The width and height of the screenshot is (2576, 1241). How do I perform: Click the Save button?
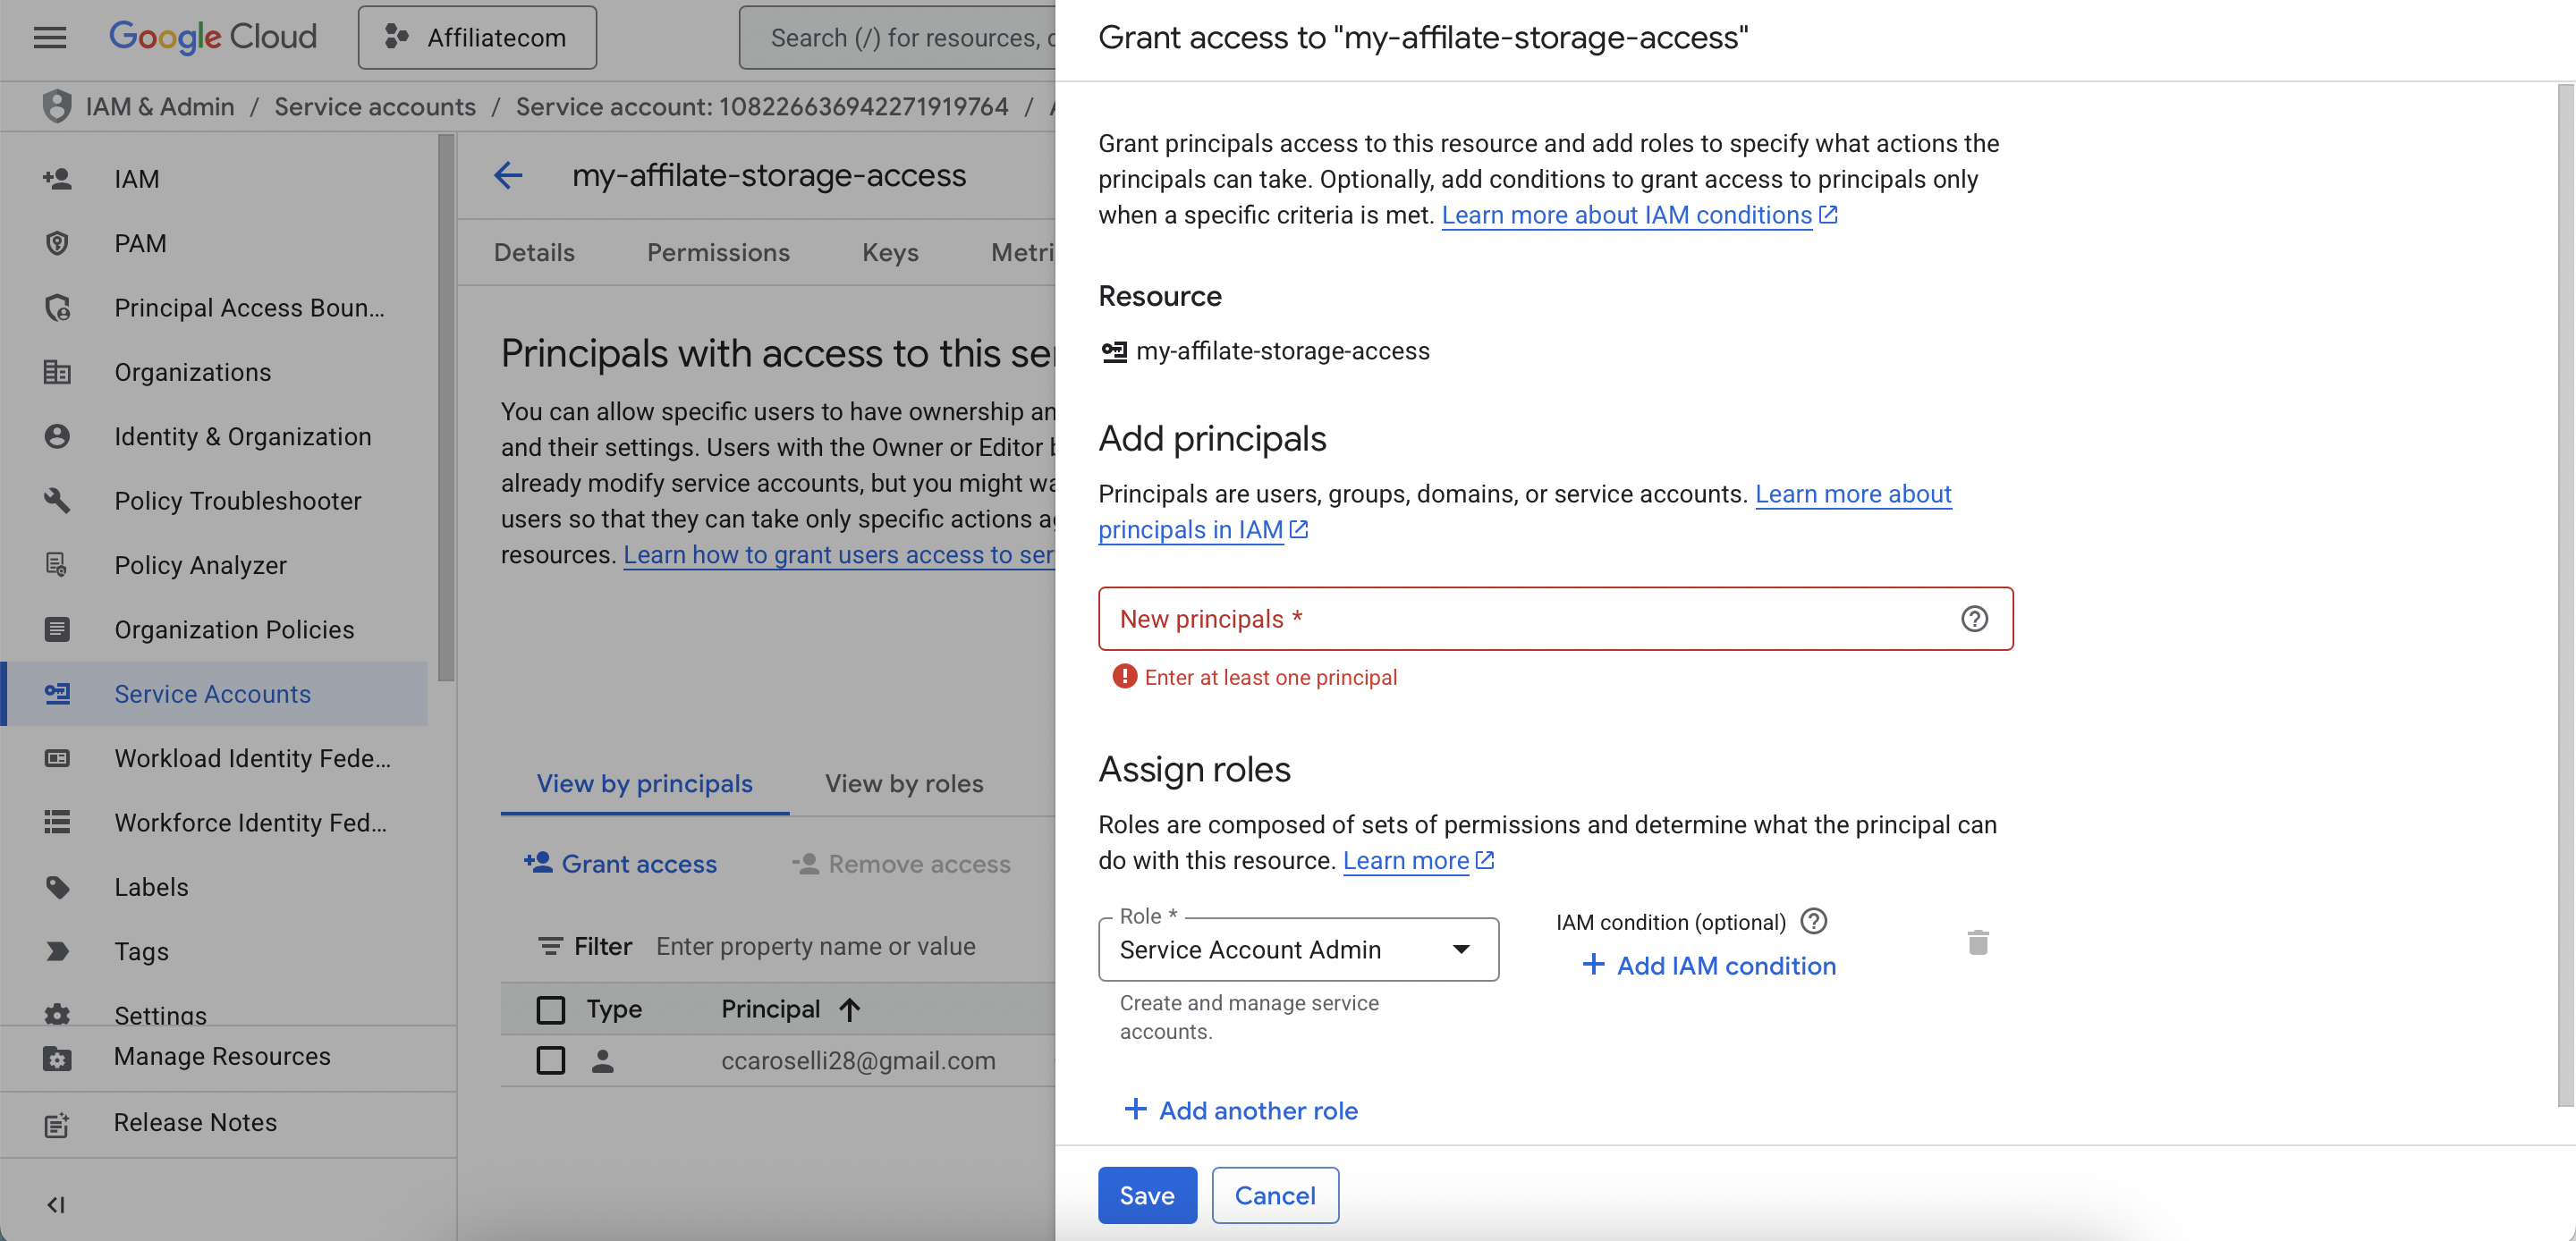pyautogui.click(x=1147, y=1195)
